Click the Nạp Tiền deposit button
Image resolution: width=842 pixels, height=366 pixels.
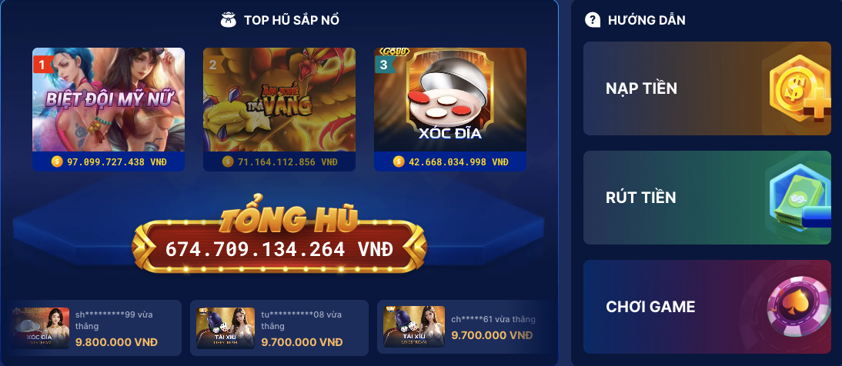click(x=707, y=88)
